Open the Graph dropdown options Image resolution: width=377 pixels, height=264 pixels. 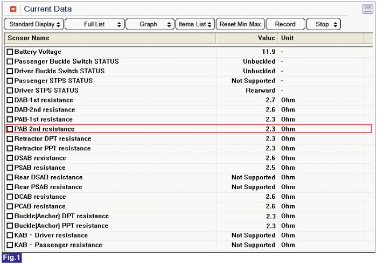click(150, 24)
